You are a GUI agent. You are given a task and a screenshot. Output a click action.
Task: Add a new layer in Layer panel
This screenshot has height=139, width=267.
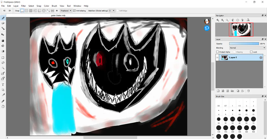pyautogui.click(x=218, y=91)
